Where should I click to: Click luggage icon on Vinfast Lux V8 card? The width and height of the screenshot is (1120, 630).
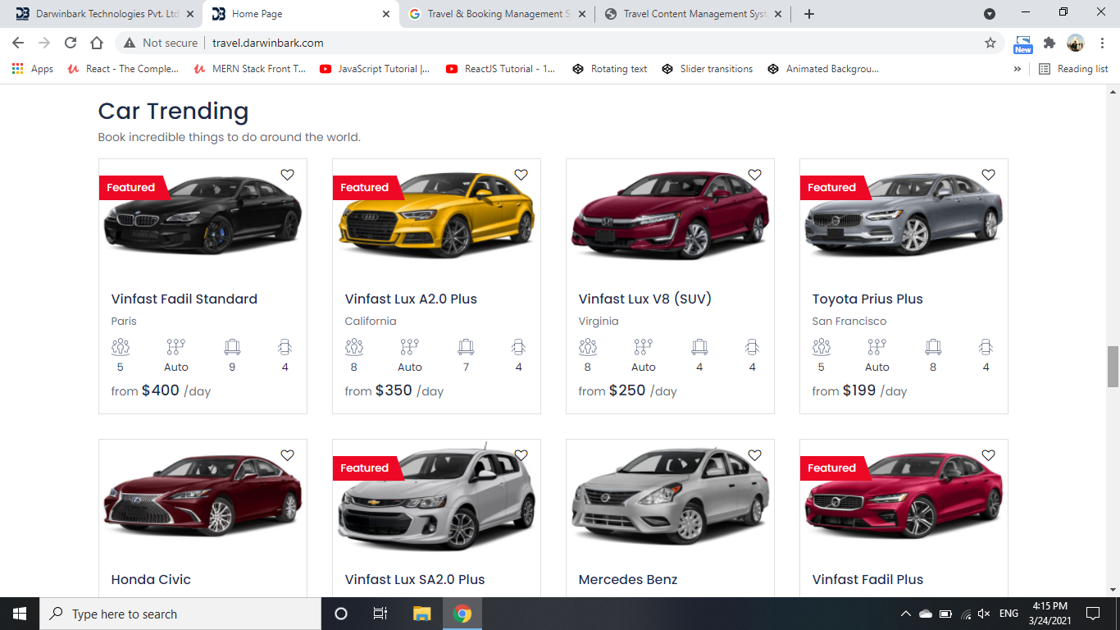click(699, 347)
